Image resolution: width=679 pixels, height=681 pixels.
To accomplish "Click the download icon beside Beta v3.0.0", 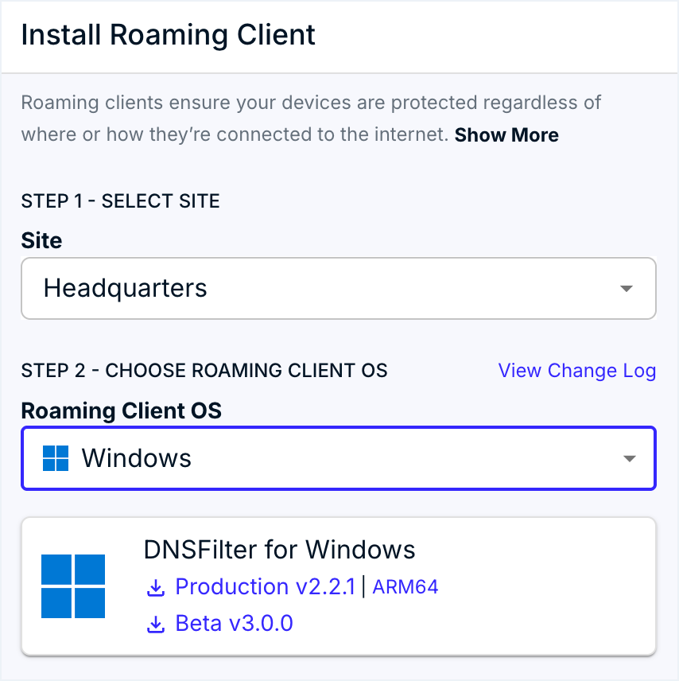I will pos(156,625).
